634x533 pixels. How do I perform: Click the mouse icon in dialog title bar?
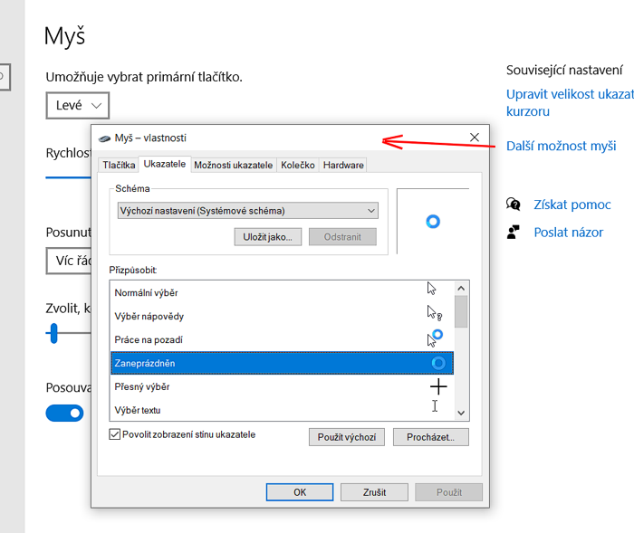click(x=104, y=138)
